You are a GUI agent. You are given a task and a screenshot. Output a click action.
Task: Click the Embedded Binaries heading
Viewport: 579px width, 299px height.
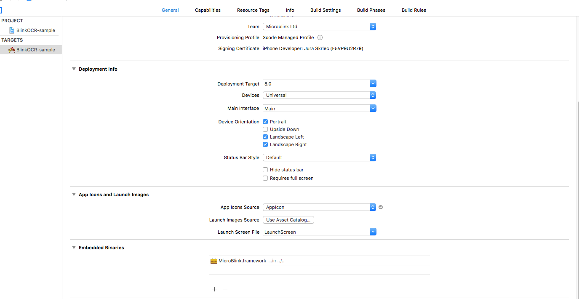pyautogui.click(x=101, y=248)
